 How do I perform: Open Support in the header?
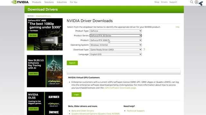tap(173, 2)
